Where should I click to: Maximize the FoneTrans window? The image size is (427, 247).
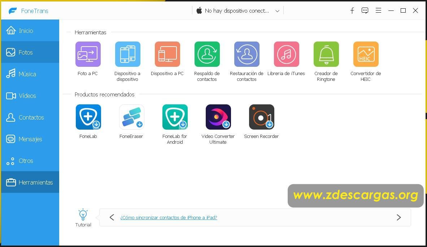click(403, 10)
